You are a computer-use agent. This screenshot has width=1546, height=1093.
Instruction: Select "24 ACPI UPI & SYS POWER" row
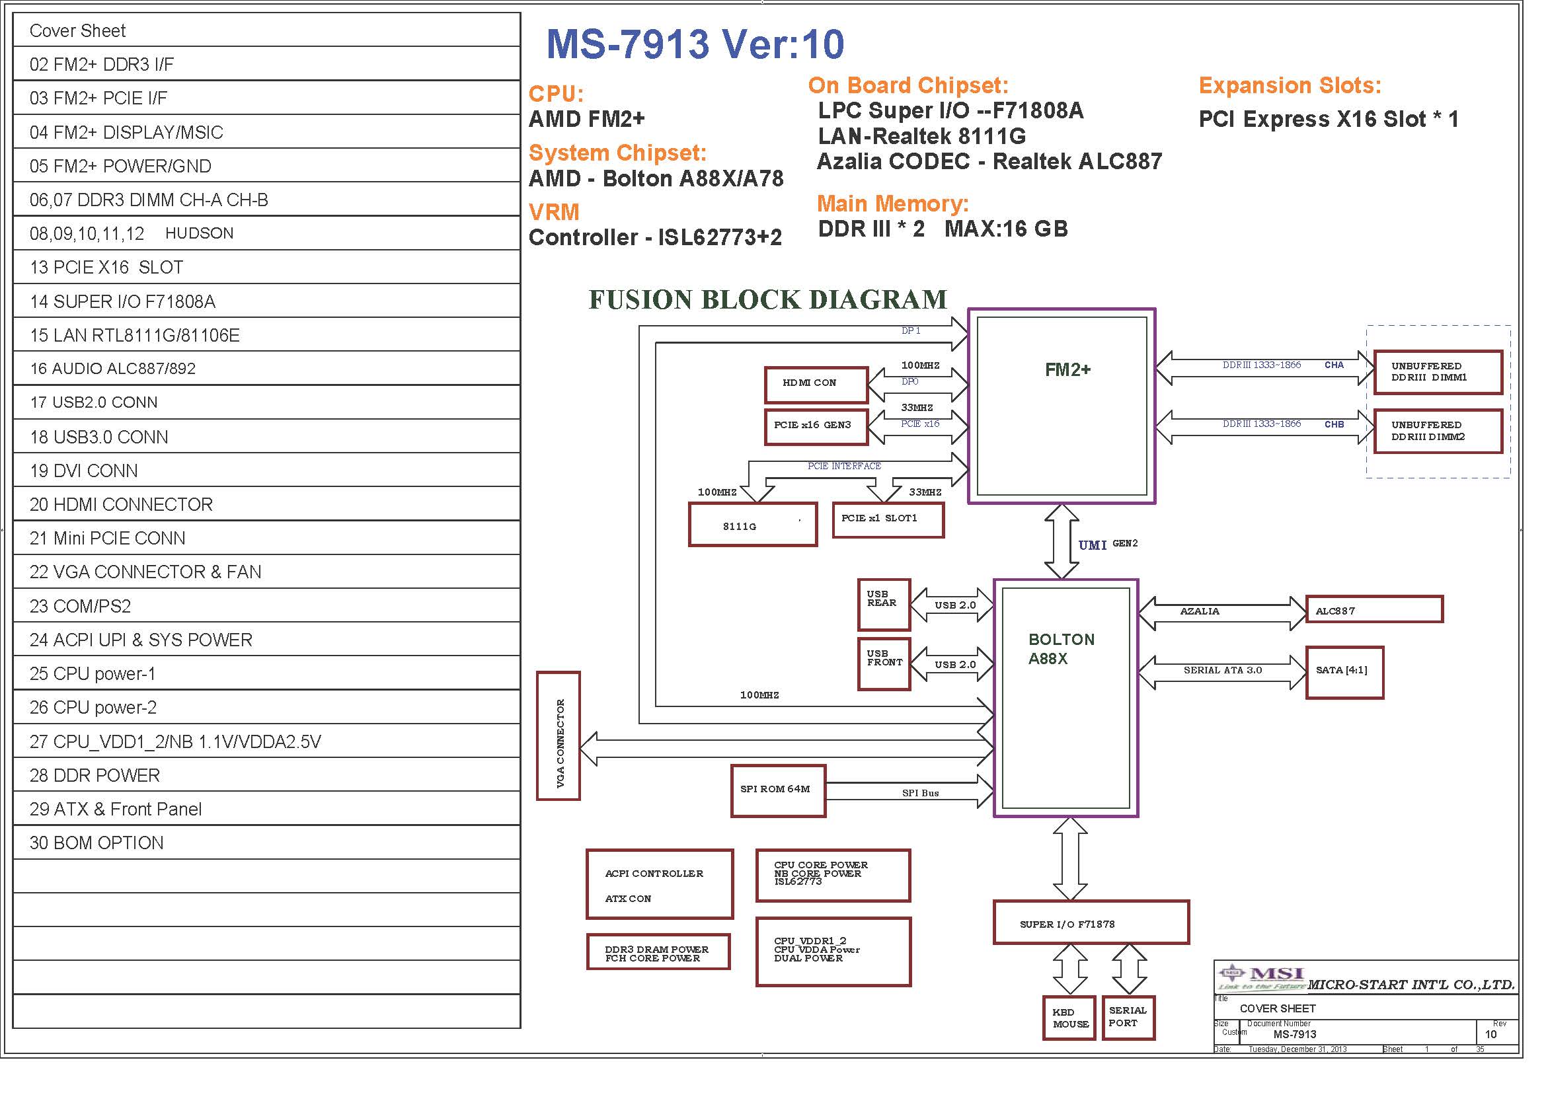click(266, 640)
